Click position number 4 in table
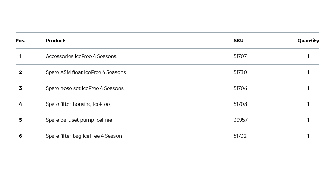 click(20, 104)
